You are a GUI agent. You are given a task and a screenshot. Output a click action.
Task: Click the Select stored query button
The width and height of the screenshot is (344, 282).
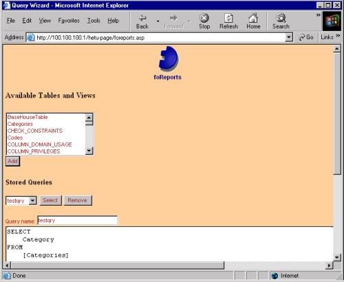50,200
